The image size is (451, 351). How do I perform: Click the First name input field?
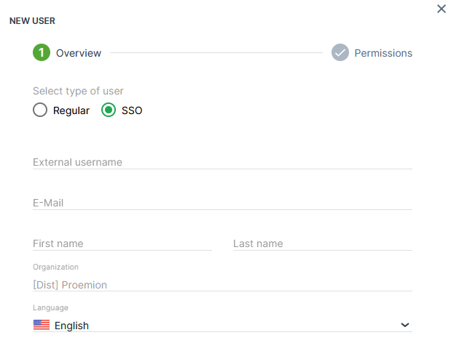122,243
